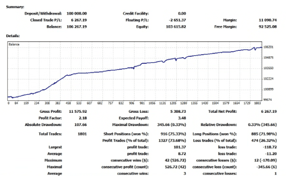Click the Balance label inside the chart
The width and height of the screenshot is (286, 176).
[14, 44]
